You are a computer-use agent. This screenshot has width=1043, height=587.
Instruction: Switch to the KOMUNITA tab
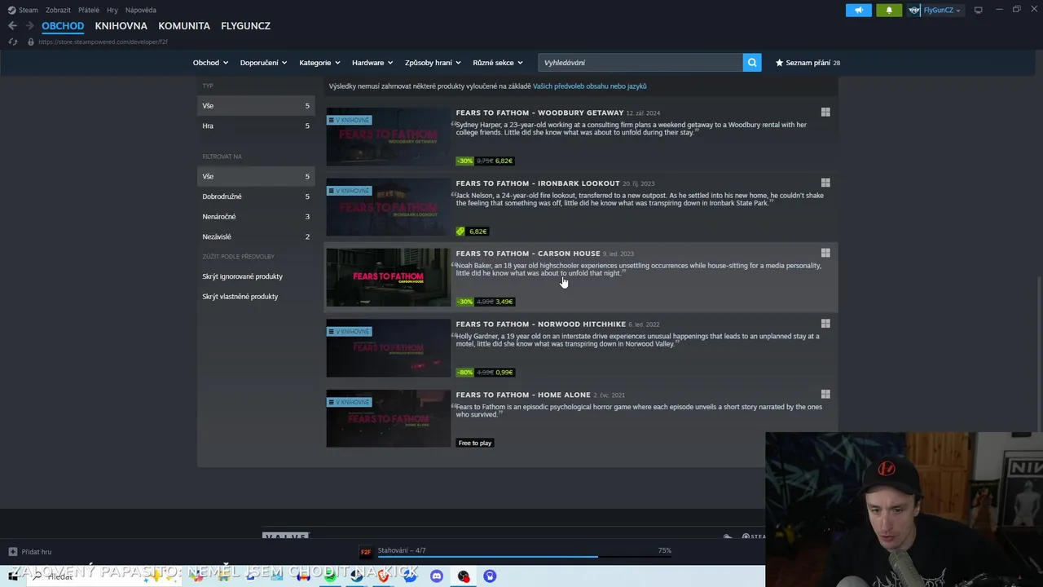(184, 26)
